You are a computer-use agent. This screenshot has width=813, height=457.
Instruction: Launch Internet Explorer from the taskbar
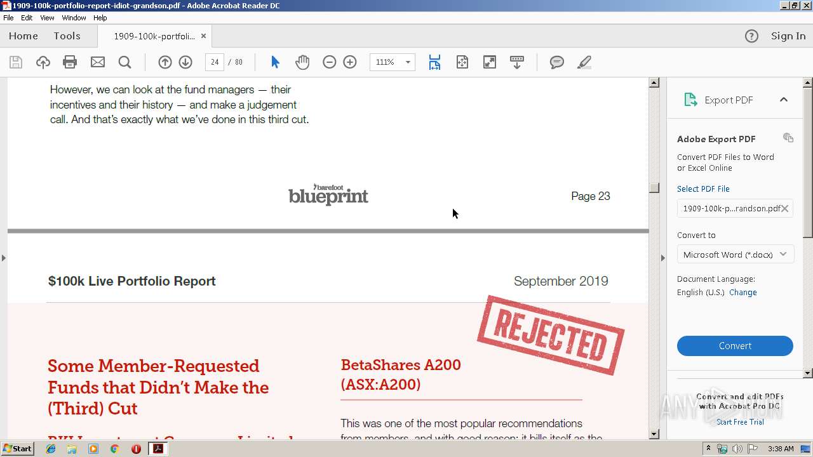tap(51, 449)
